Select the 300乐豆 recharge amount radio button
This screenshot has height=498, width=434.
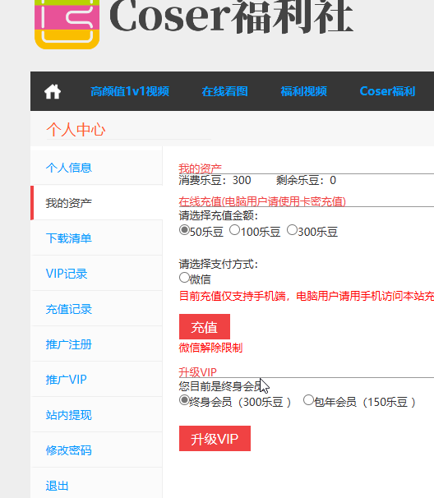pos(292,229)
